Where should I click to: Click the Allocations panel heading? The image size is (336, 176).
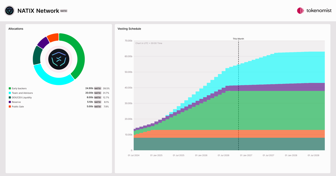coord(16,29)
